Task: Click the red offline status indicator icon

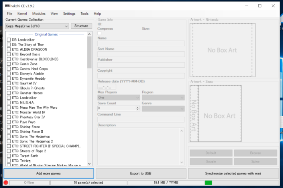Action: [6, 182]
